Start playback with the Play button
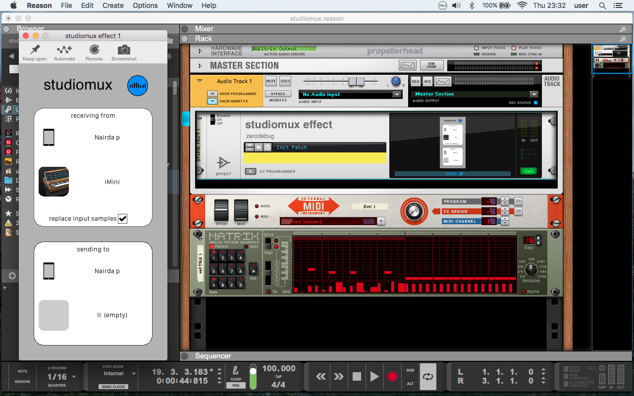Viewport: 634px width, 396px height. pos(374,377)
